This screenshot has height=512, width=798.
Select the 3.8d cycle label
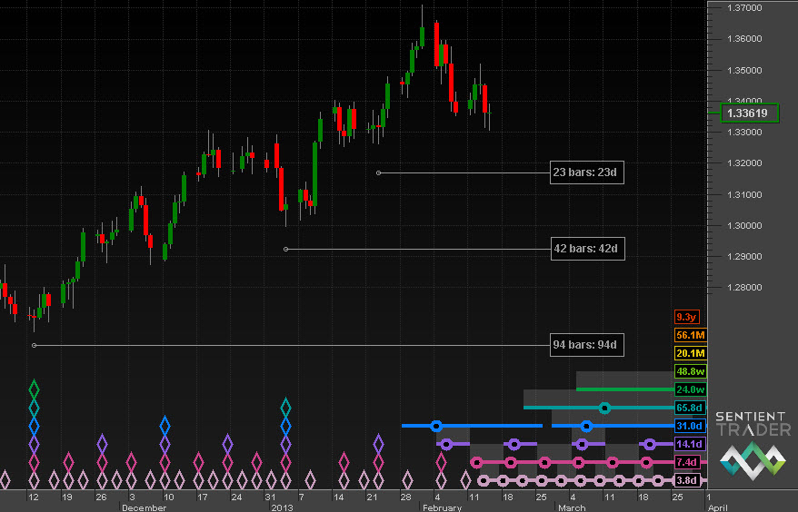coord(689,480)
